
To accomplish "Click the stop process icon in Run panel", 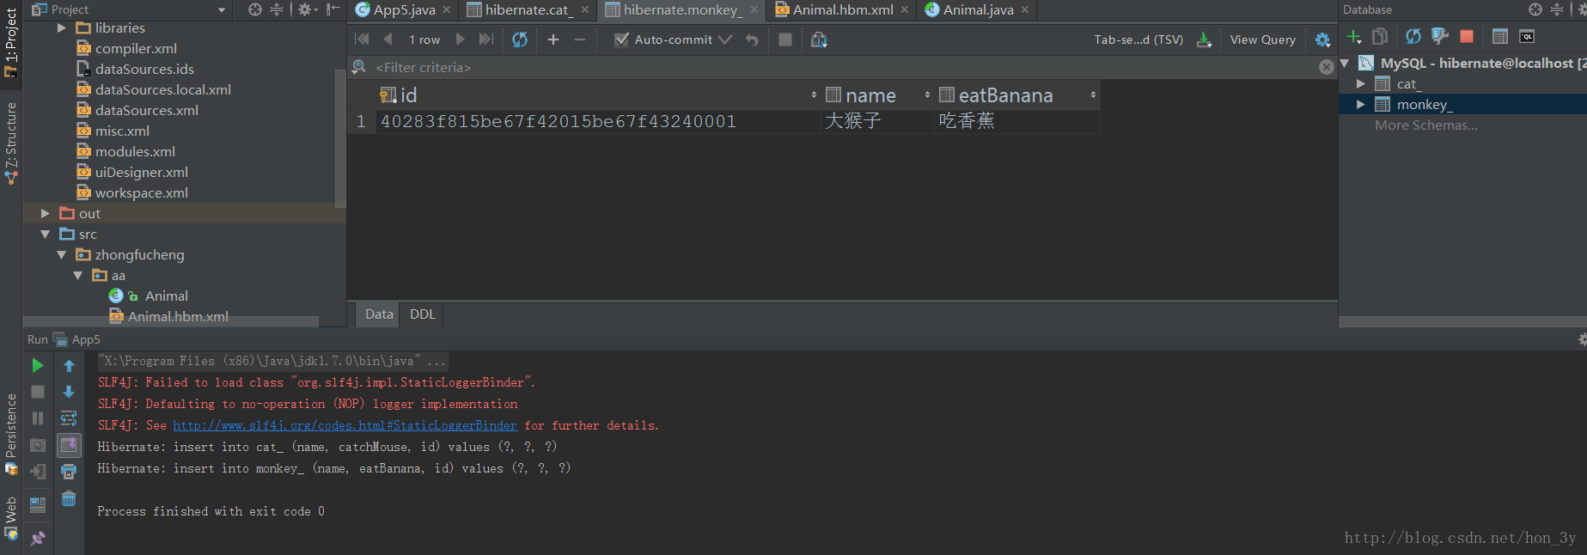I will 38,392.
